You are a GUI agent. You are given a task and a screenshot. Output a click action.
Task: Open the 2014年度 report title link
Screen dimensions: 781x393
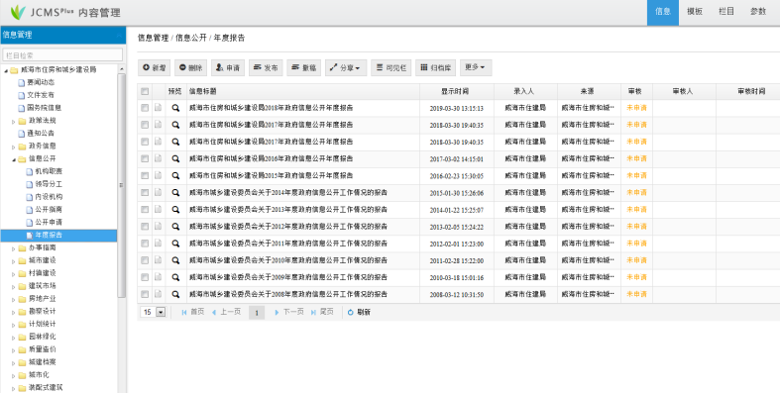(x=287, y=192)
